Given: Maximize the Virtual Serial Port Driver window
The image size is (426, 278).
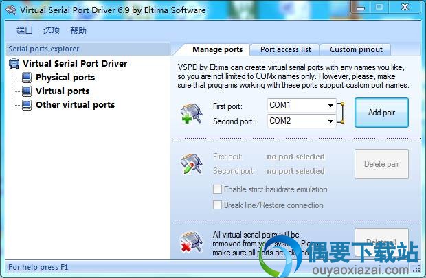Looking at the screenshot, I should (379, 8).
